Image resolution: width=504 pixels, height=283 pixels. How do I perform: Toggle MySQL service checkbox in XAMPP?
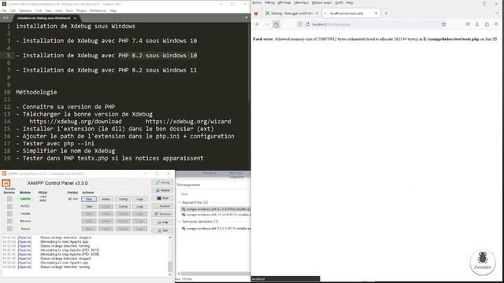pos(9,206)
